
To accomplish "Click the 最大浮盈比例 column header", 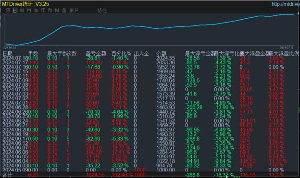I will (x=284, y=53).
